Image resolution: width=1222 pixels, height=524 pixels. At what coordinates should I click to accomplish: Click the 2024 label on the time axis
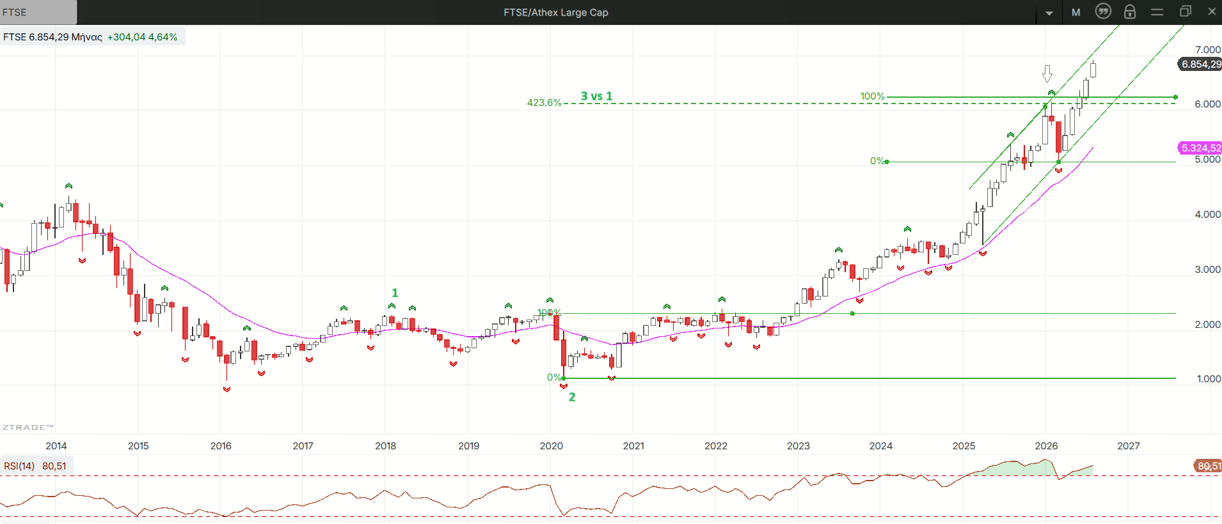point(881,446)
